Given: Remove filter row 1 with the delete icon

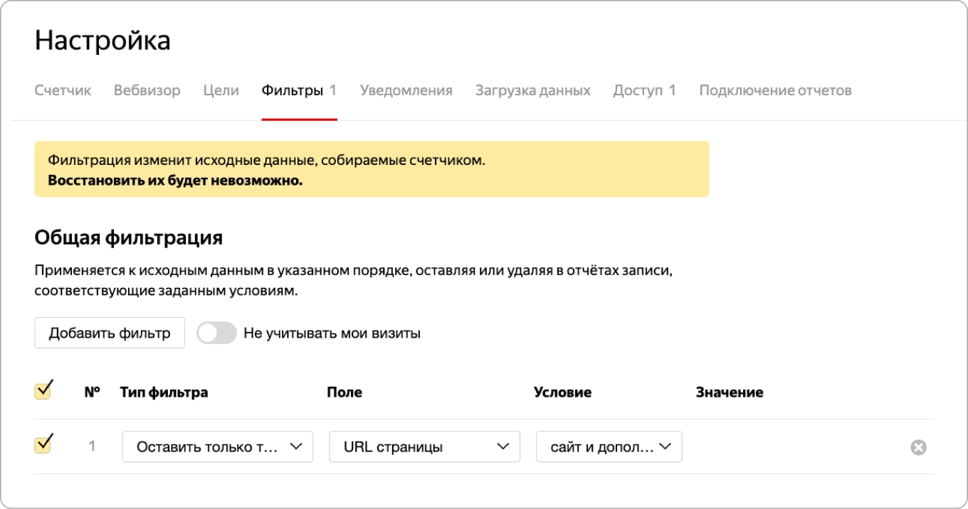Looking at the screenshot, I should pyautogui.click(x=918, y=447).
